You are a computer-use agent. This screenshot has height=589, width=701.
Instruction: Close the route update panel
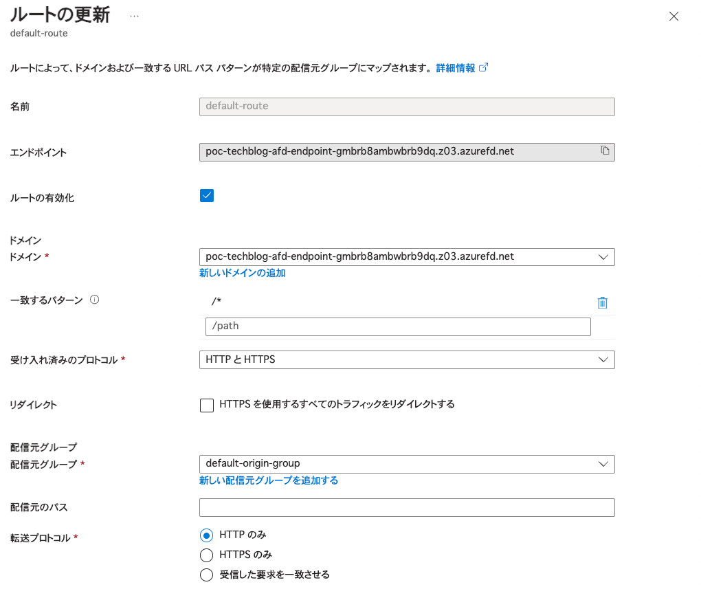(674, 16)
